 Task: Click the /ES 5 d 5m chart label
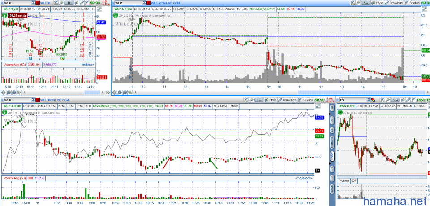tap(347, 106)
